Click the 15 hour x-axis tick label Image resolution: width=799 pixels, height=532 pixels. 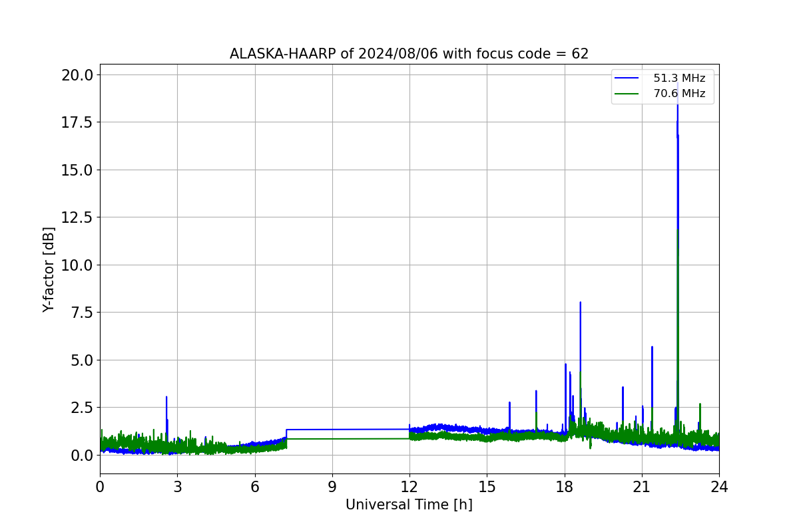(x=487, y=487)
